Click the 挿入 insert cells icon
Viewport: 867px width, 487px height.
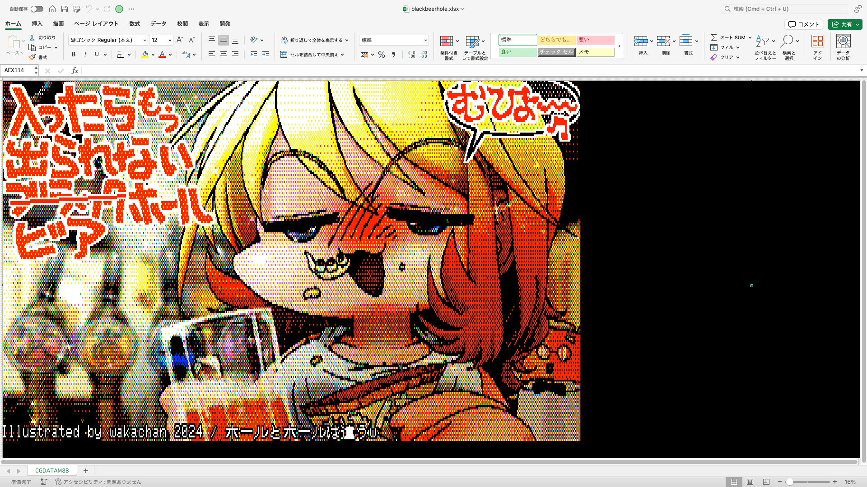click(641, 41)
